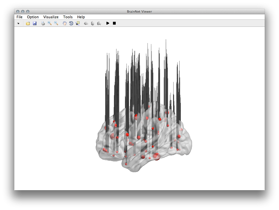Click the largest red node on brain
The width and height of the screenshot is (279, 210).
click(x=157, y=156)
